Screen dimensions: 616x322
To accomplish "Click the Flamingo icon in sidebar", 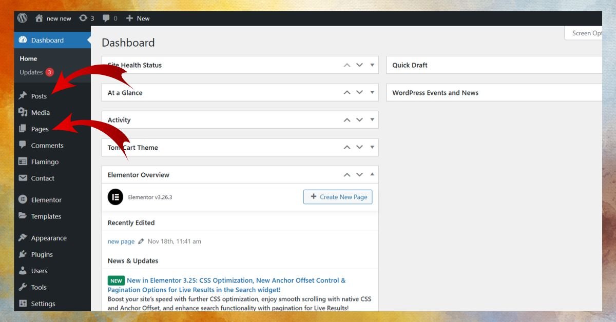I will pyautogui.click(x=23, y=162).
